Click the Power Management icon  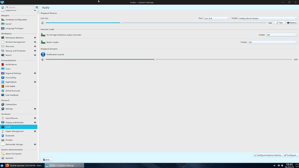click(x=3, y=132)
